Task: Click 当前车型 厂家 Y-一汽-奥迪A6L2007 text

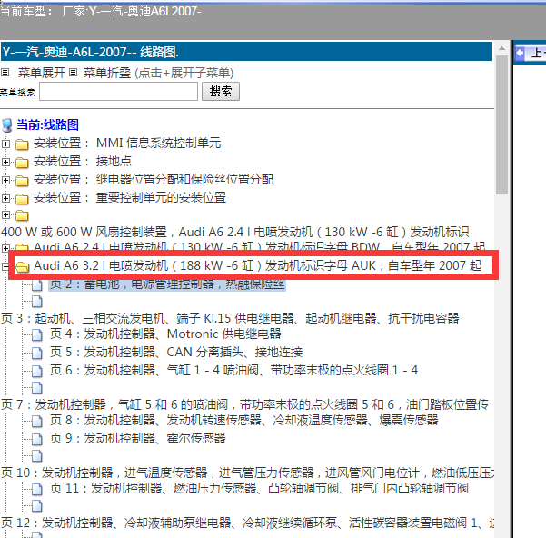Action: click(x=101, y=11)
